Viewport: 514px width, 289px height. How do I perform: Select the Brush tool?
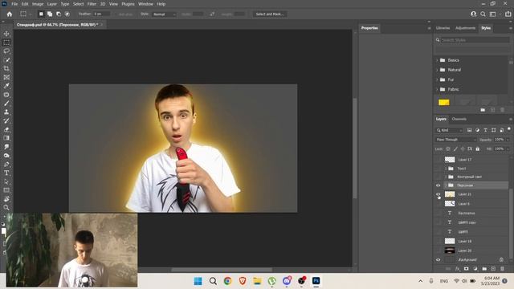tap(6, 104)
